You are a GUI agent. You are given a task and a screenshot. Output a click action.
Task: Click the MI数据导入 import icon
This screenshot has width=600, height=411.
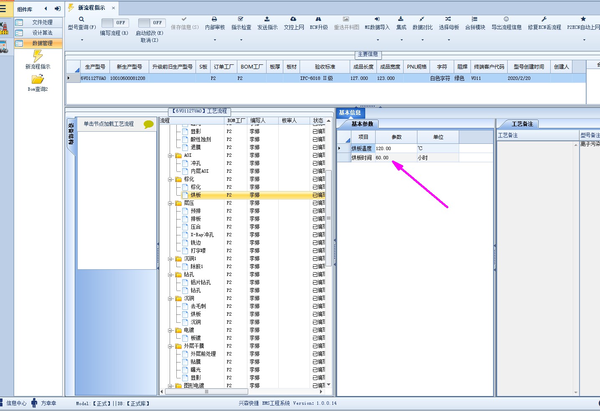tap(377, 19)
